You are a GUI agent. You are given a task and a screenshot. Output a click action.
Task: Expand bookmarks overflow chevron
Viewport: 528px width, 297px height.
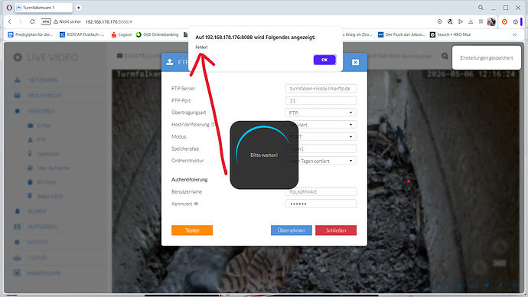[515, 34]
